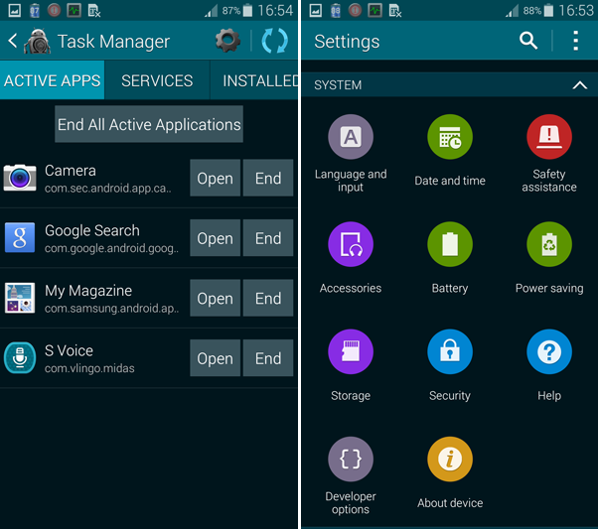The width and height of the screenshot is (598, 529).
Task: Tap the picture notification icon in Task Manager status bar
Action: [x=15, y=10]
